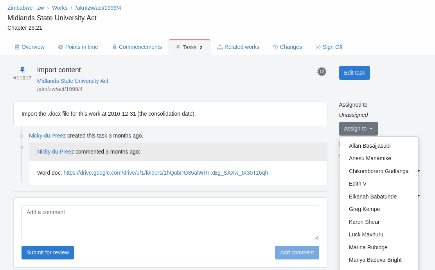435x270 pixels.
Task: Pick Allan Basajjasubi from the dropdown list
Action: click(370, 146)
